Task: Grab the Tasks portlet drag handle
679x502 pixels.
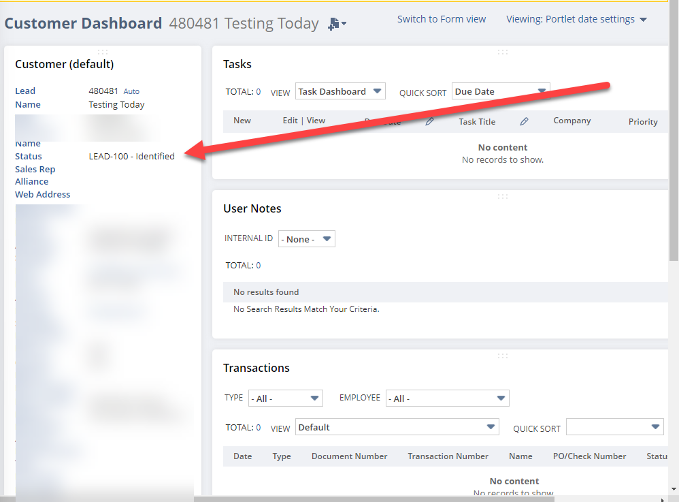Action: 502,52
